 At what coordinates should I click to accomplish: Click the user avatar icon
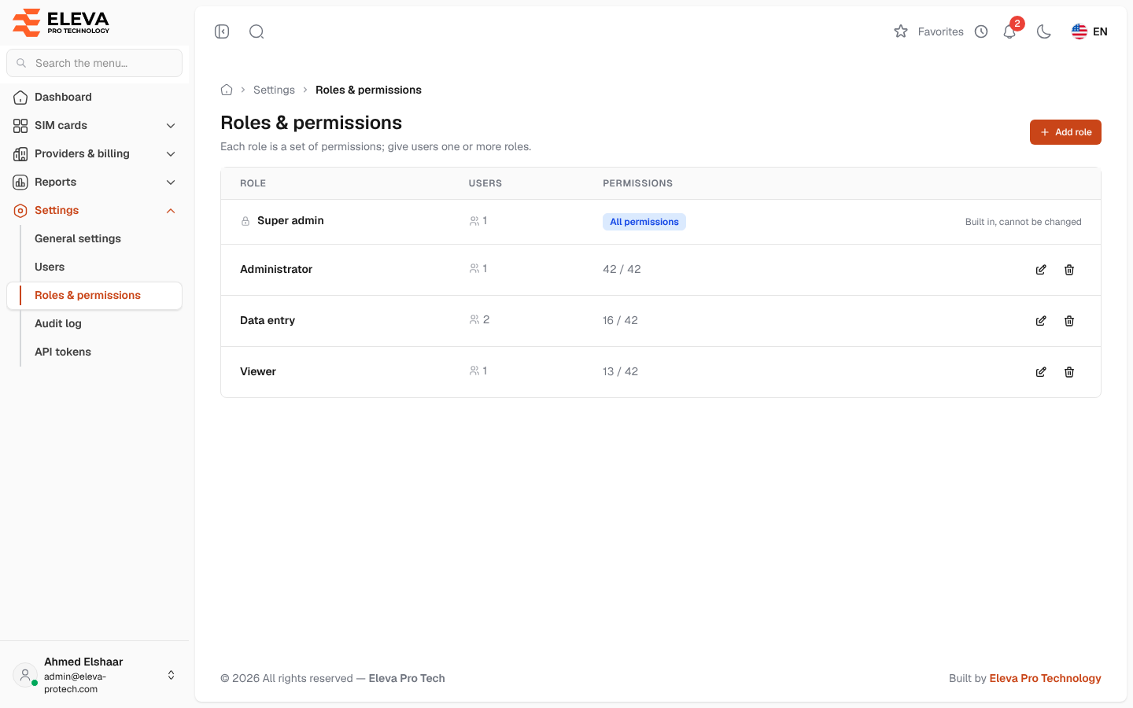25,675
